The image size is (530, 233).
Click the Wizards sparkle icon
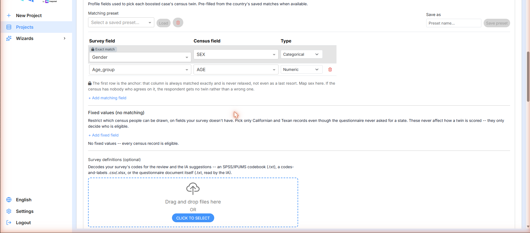coord(9,38)
